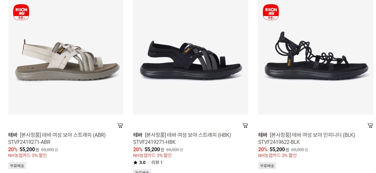Click model code STVF2419271-HBK
376x173 pixels.
pos(155,142)
